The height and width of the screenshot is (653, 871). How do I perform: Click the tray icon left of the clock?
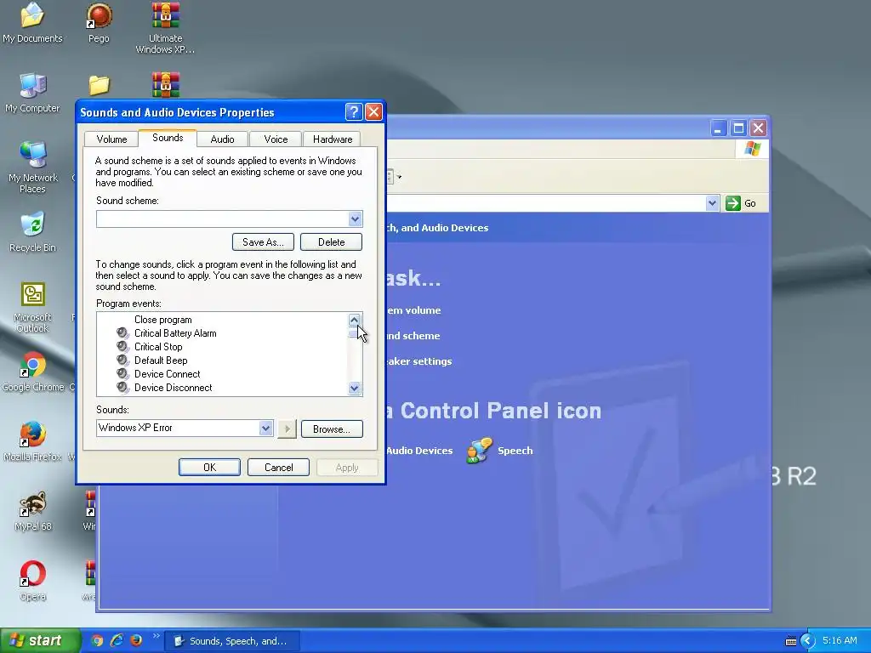[x=791, y=641]
